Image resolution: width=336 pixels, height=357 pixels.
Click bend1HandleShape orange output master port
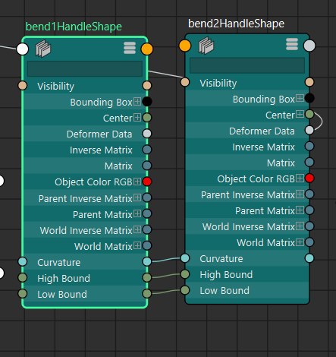tap(147, 49)
